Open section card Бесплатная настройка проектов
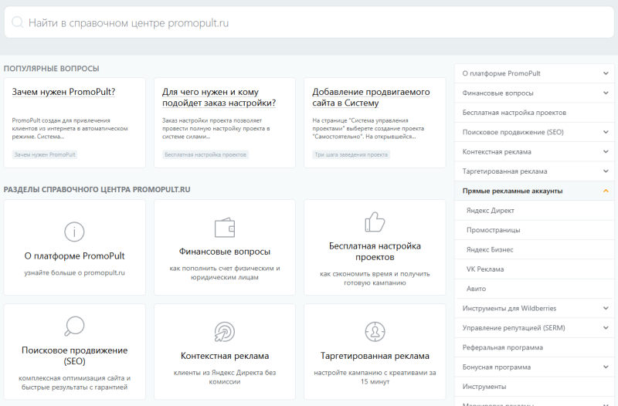Image resolution: width=618 pixels, height=406 pixels. [375, 247]
